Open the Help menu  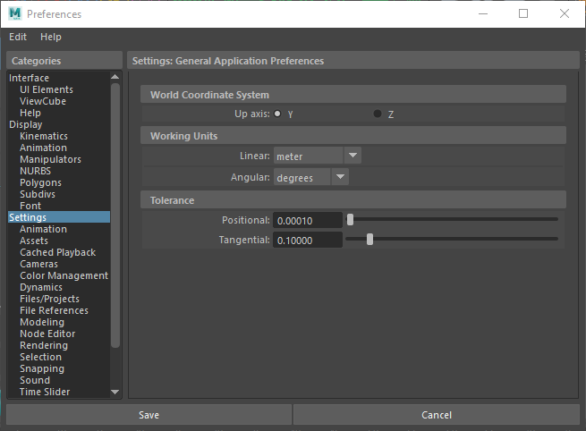(51, 37)
